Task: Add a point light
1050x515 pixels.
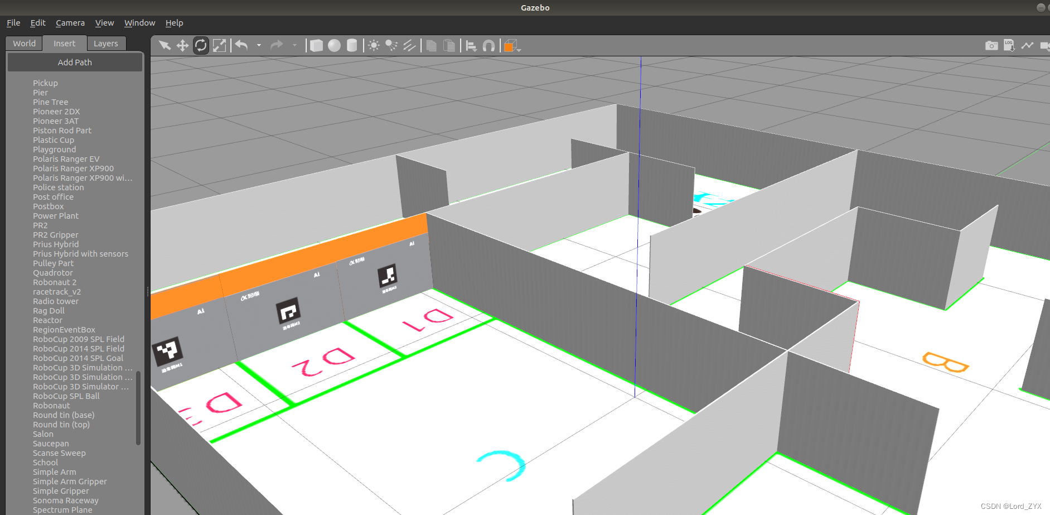Action: tap(372, 45)
